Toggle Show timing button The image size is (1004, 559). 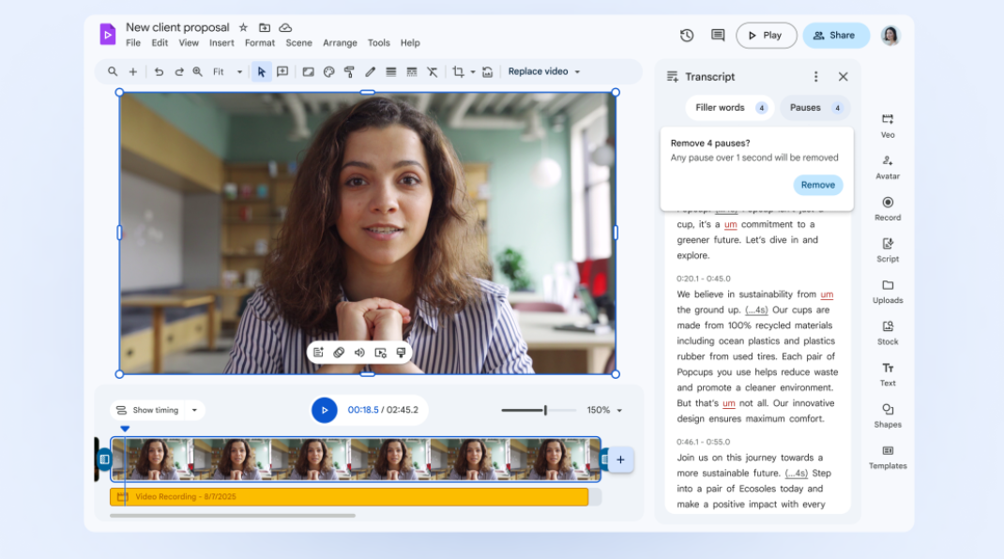(x=148, y=410)
